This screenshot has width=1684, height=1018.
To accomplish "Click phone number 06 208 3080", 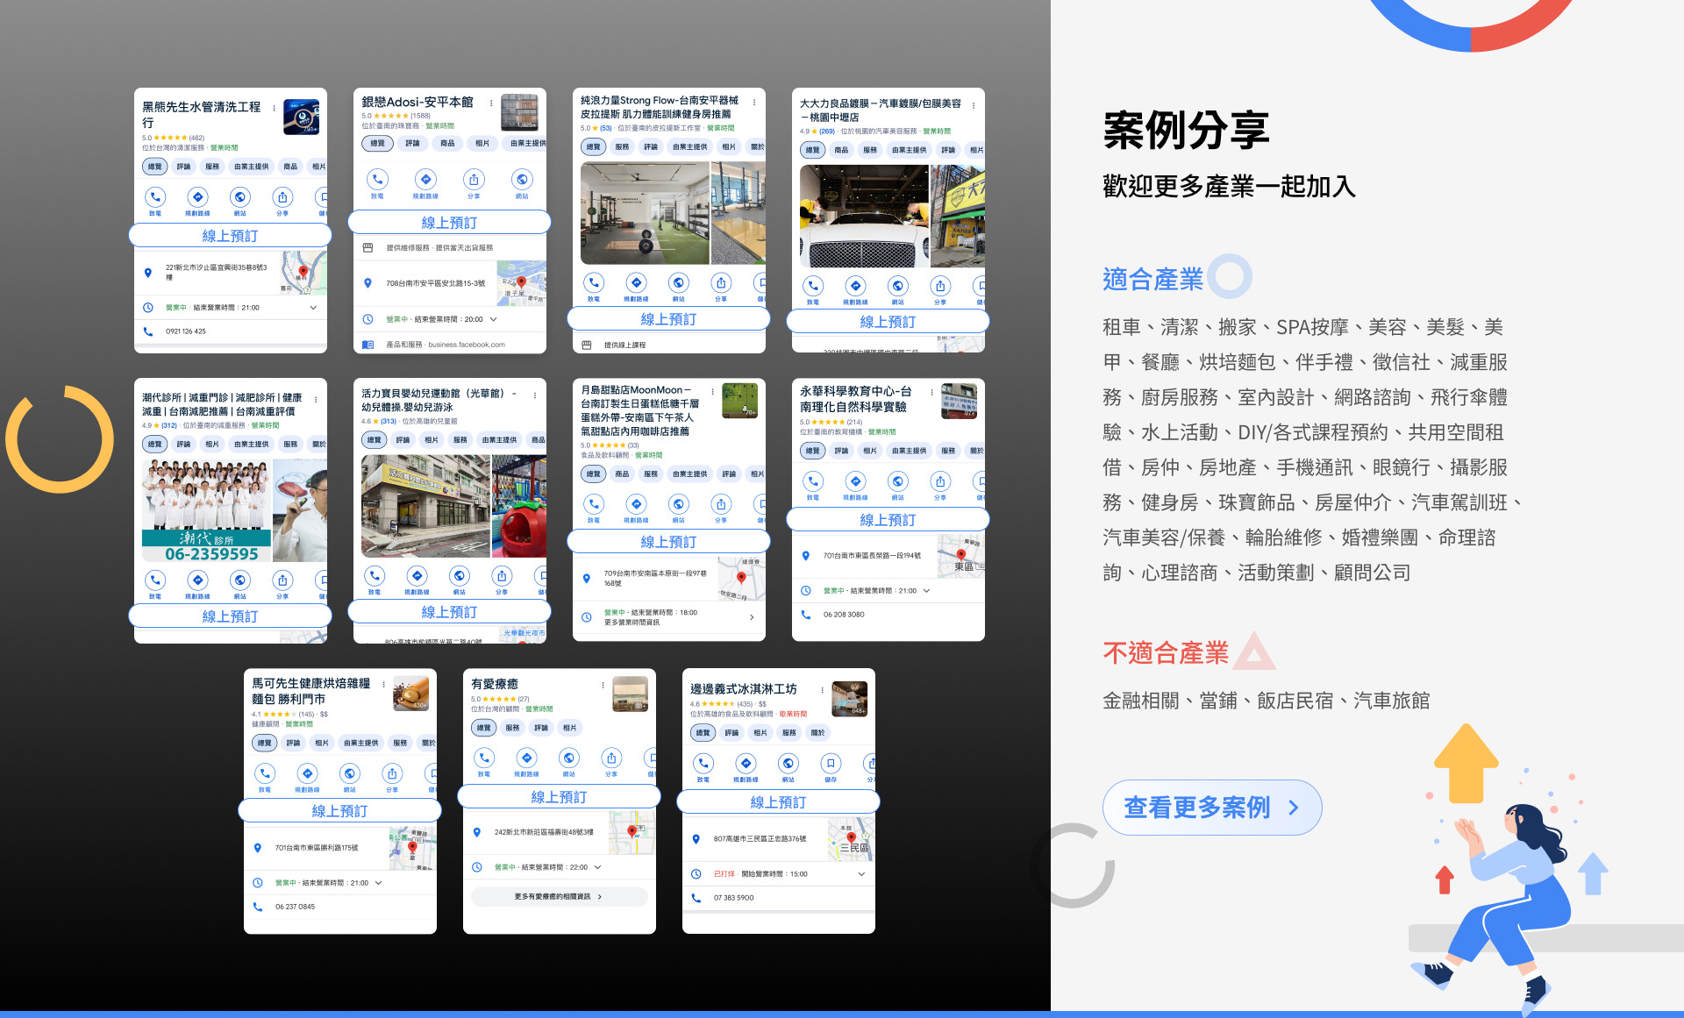I will coord(844,615).
